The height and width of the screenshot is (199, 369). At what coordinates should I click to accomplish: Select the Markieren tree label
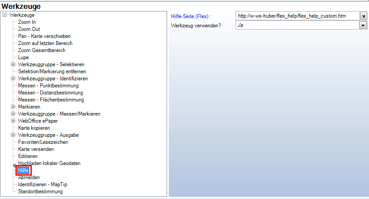coord(29,107)
